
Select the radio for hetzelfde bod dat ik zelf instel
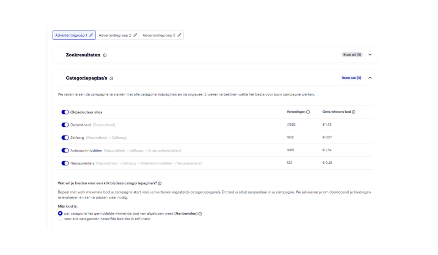(60, 219)
